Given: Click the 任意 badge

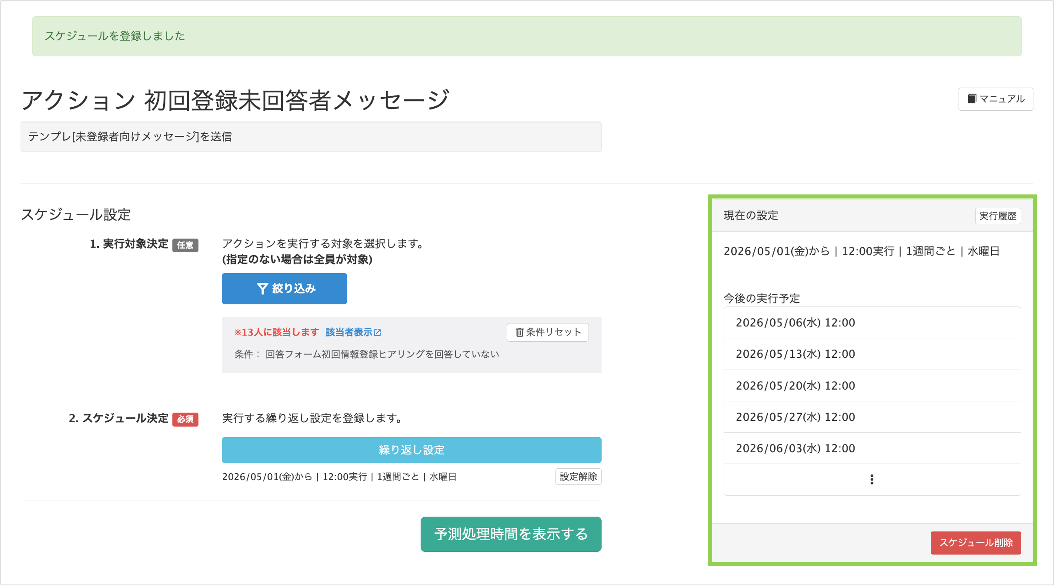Looking at the screenshot, I should (185, 245).
